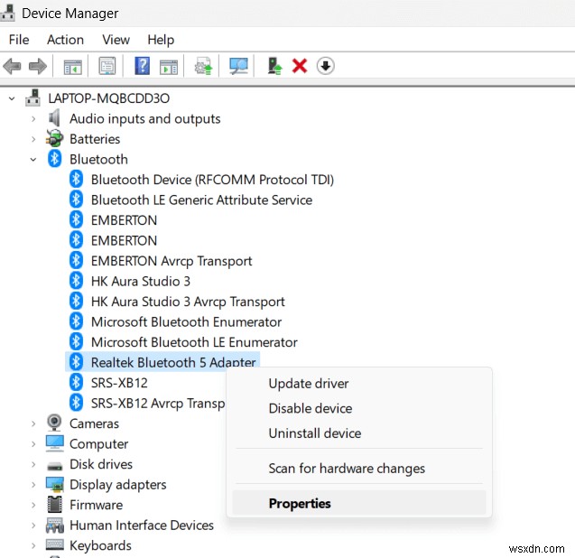The height and width of the screenshot is (558, 575).
Task: Click the Display adapters icon
Action: pos(55,484)
